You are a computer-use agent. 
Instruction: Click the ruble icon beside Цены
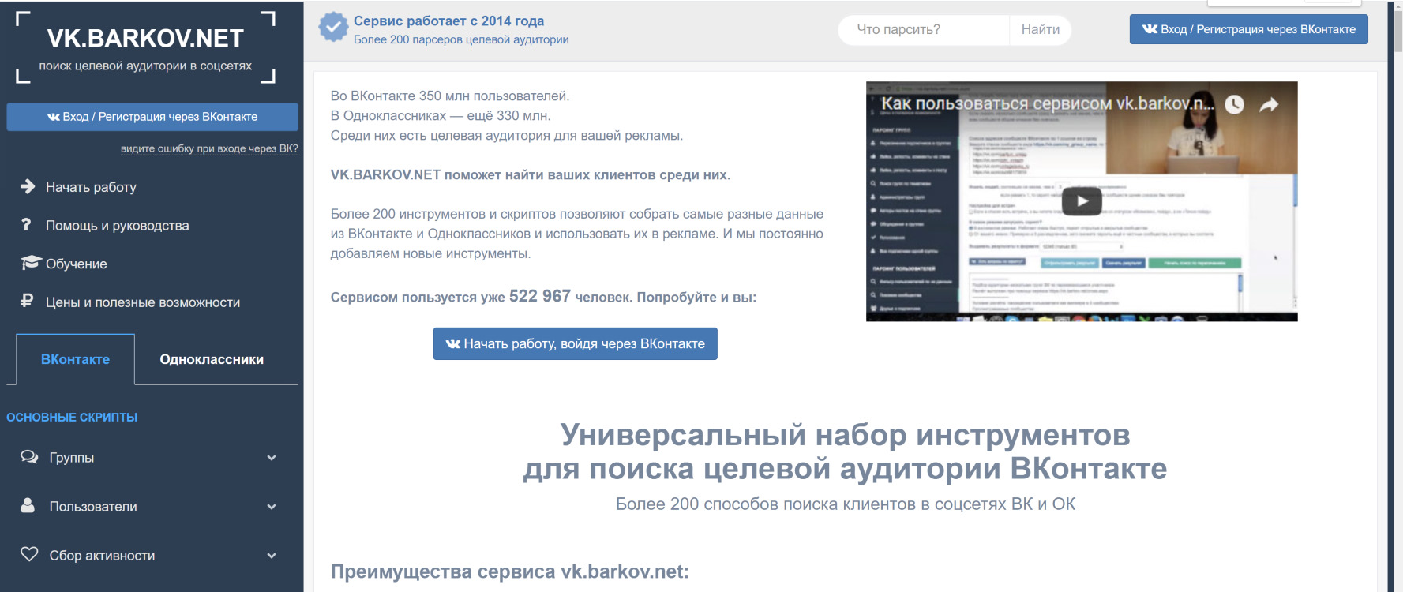tap(27, 301)
